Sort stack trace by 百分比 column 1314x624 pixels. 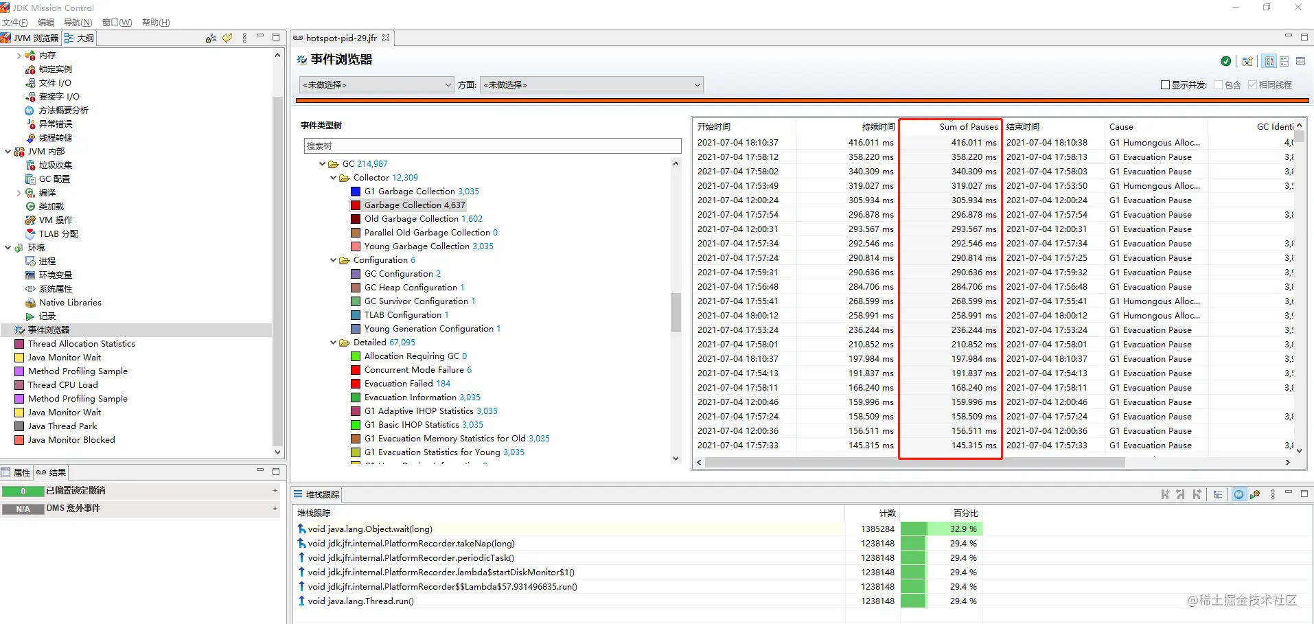click(x=941, y=513)
